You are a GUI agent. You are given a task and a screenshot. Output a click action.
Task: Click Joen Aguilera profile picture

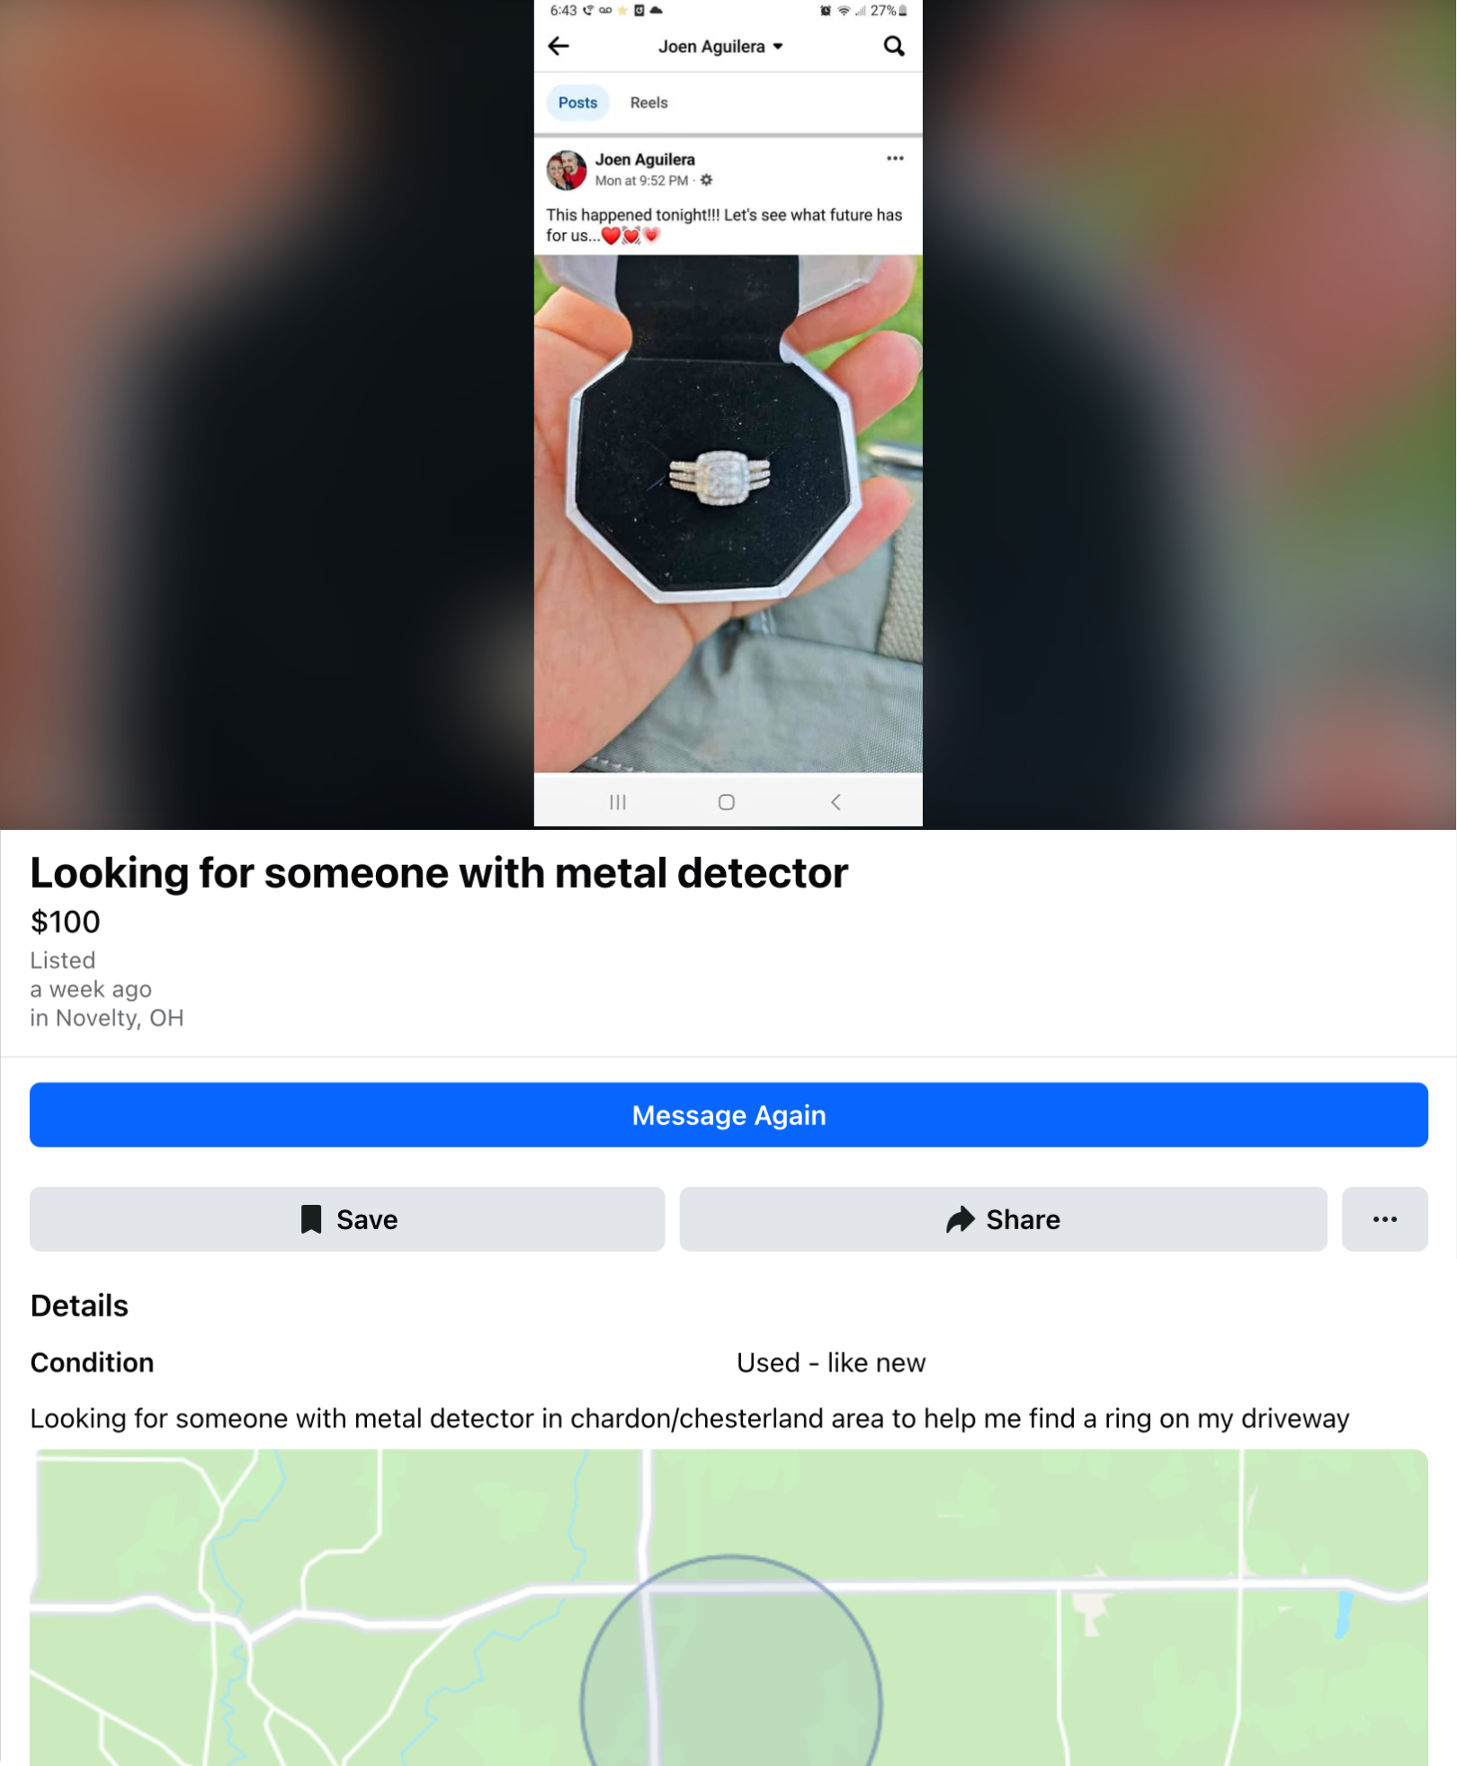pyautogui.click(x=567, y=170)
